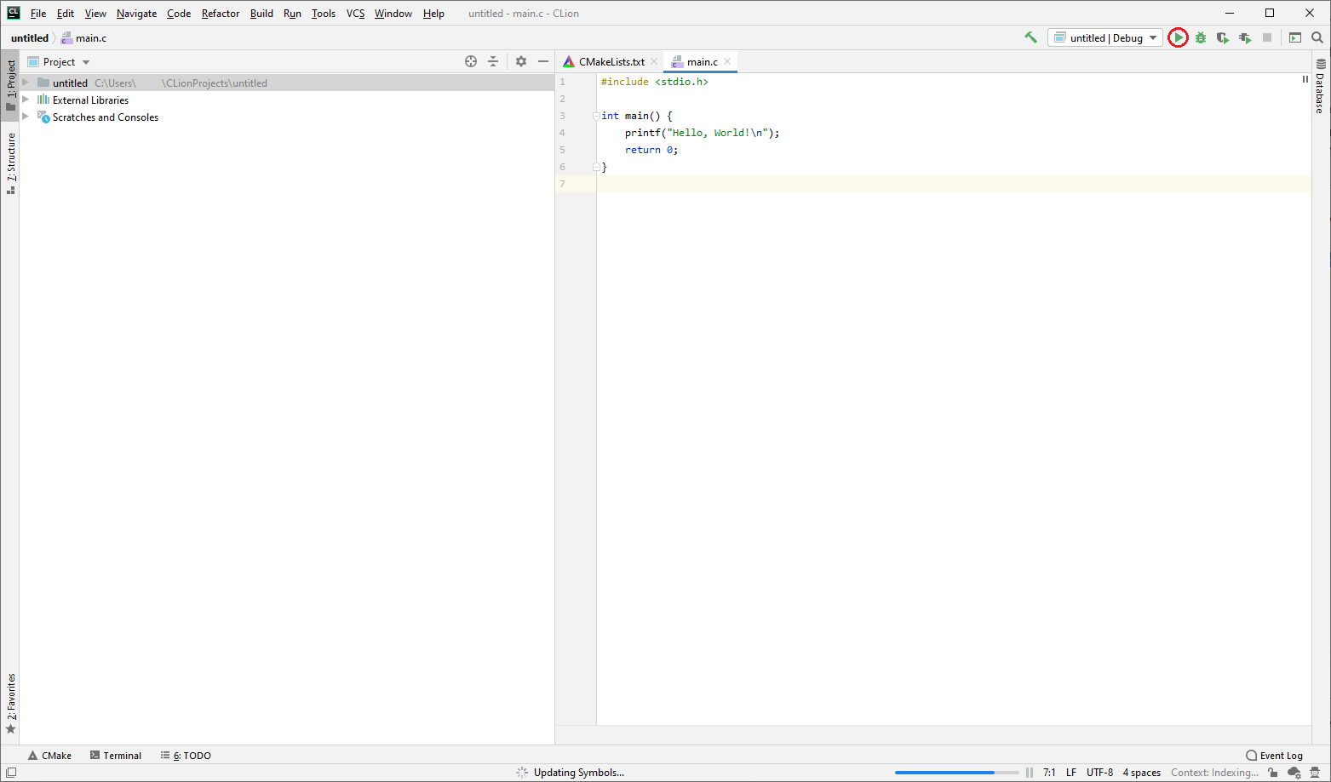
Task: Click the Locate target crosshair icon
Action: pos(471,61)
